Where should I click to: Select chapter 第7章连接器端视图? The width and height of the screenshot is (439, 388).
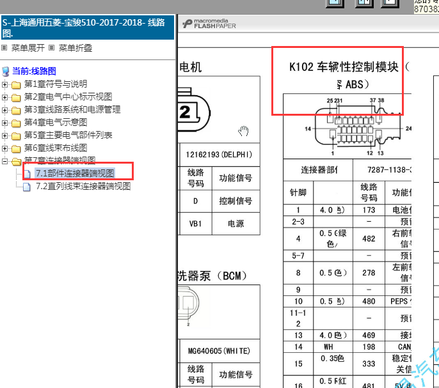coord(60,160)
